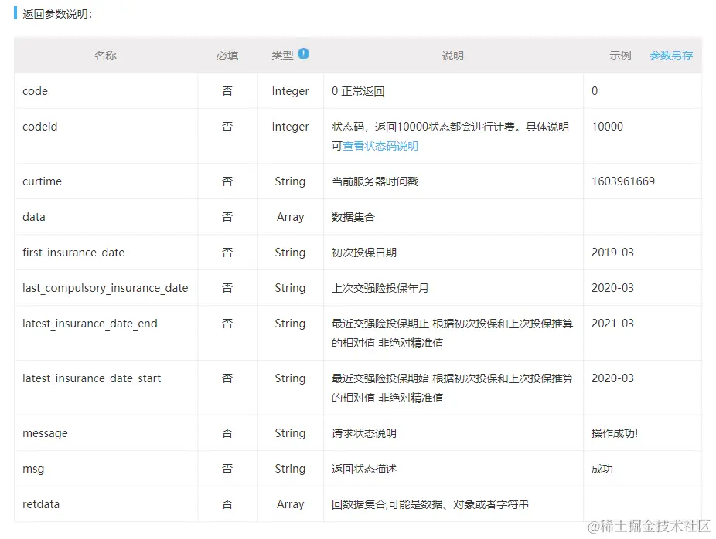Screen dimensions: 716x539
Task: Click the 2020-03 example in last_compulsory_insurance_date row
Action: [613, 288]
